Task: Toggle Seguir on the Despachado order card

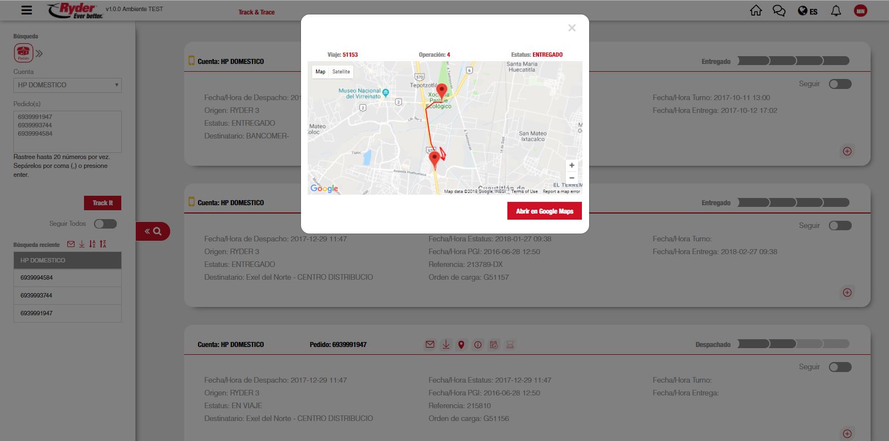Action: coord(839,367)
